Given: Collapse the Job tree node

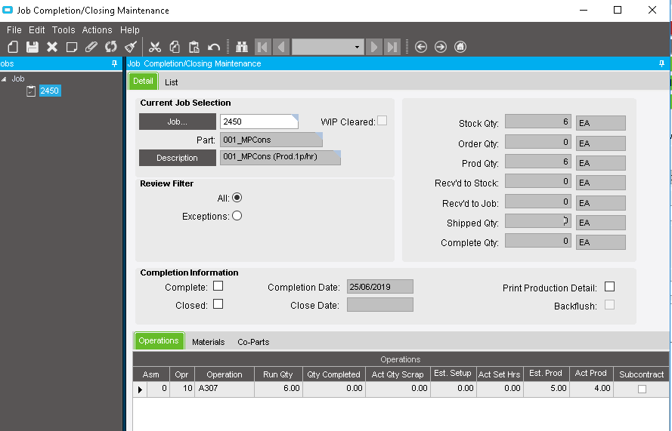Looking at the screenshot, I should coord(5,79).
